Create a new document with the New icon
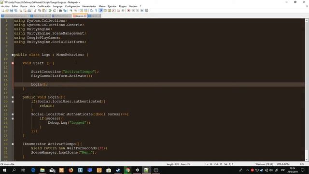The width and height of the screenshot is (309, 174). (3, 11)
